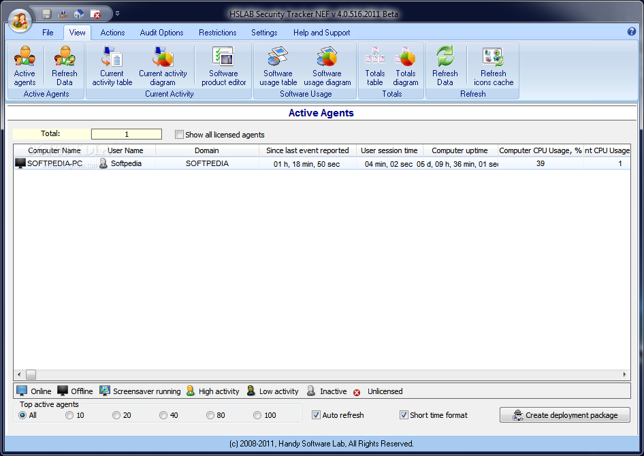Show the Totals diagram
Image resolution: width=644 pixels, height=456 pixels.
405,65
